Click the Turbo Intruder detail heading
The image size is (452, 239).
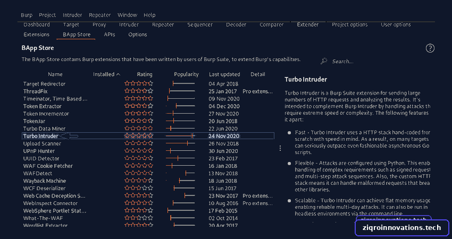[x=306, y=80]
